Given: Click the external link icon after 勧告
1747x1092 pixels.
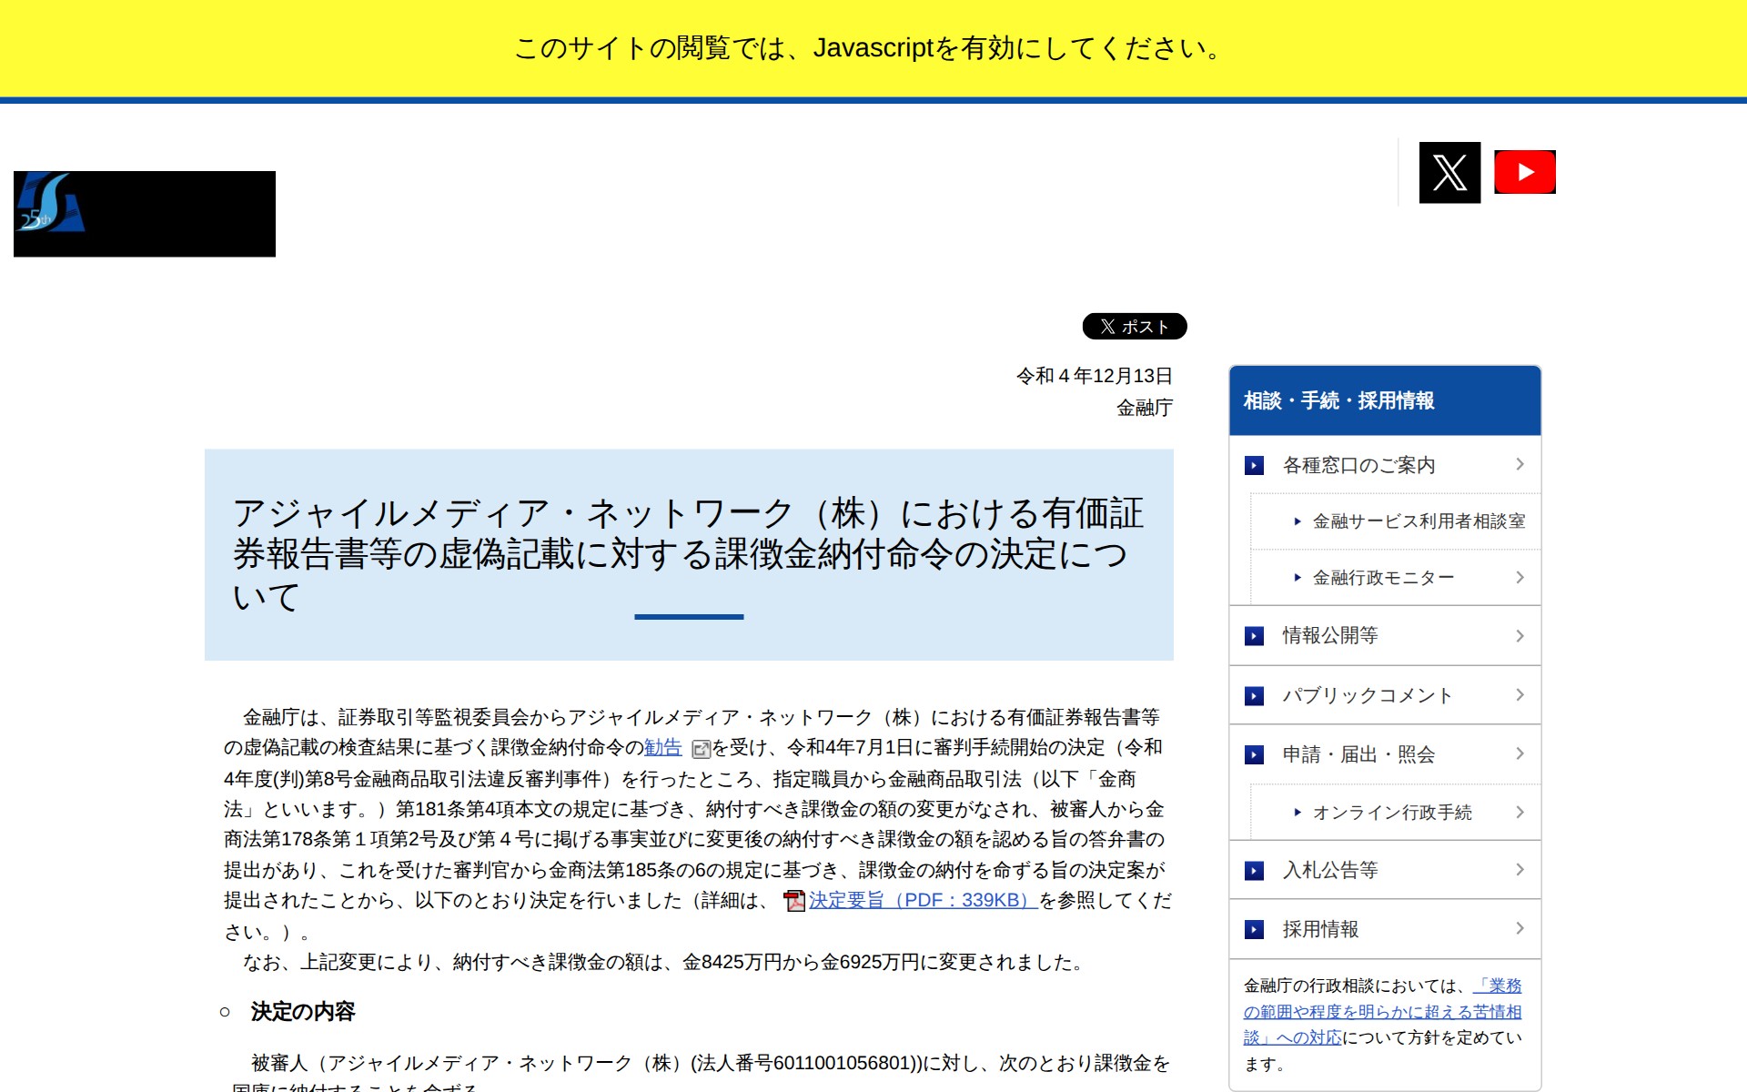Looking at the screenshot, I should pyautogui.click(x=701, y=749).
